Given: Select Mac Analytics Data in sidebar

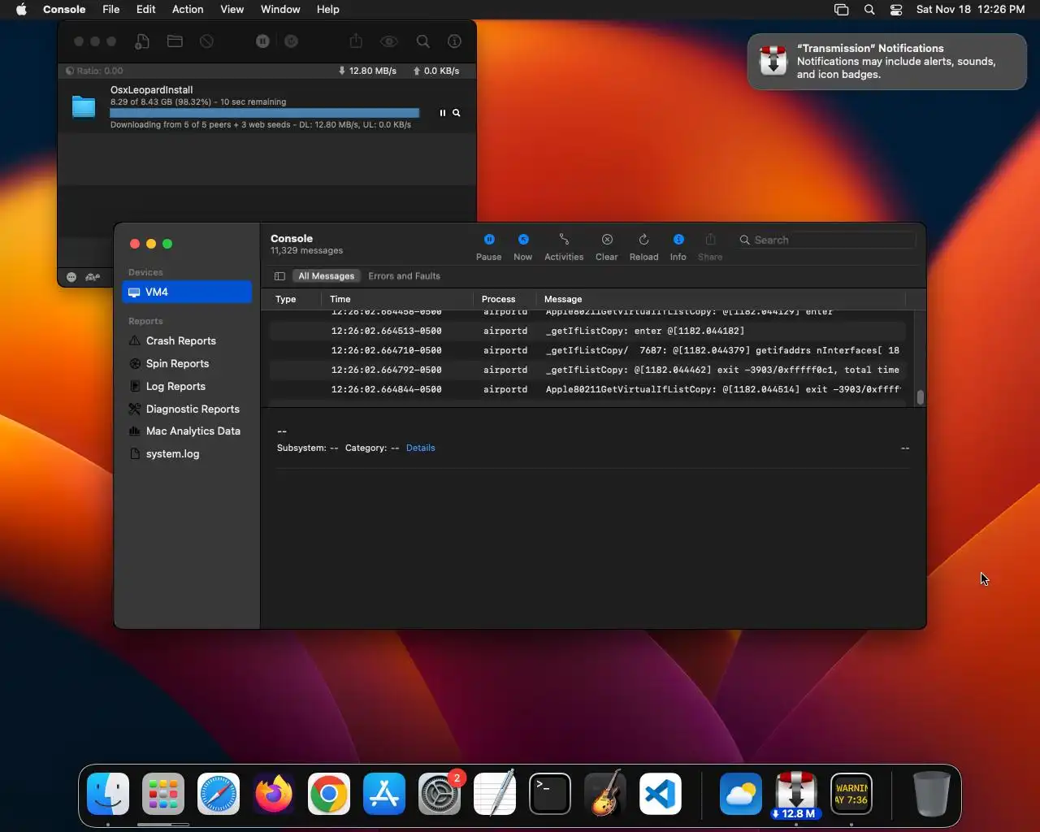Looking at the screenshot, I should (193, 431).
